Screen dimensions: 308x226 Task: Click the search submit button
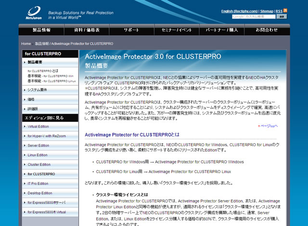(282, 17)
